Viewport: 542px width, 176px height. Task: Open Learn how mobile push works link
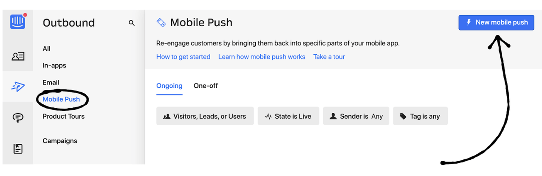(262, 57)
